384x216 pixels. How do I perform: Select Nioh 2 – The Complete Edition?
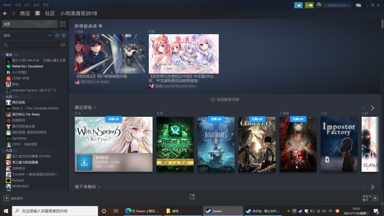[x=35, y=108]
